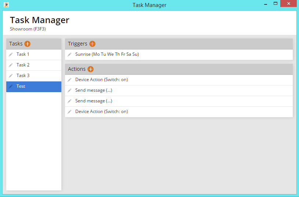Screen dimensions: 299x197
Task: Click the pencil icon of the first Device Action
Action: 70,80
